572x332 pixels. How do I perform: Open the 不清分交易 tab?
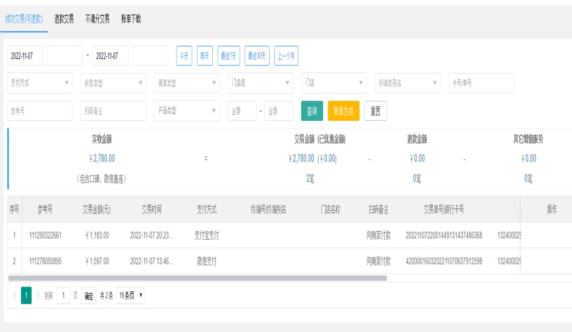tap(97, 19)
